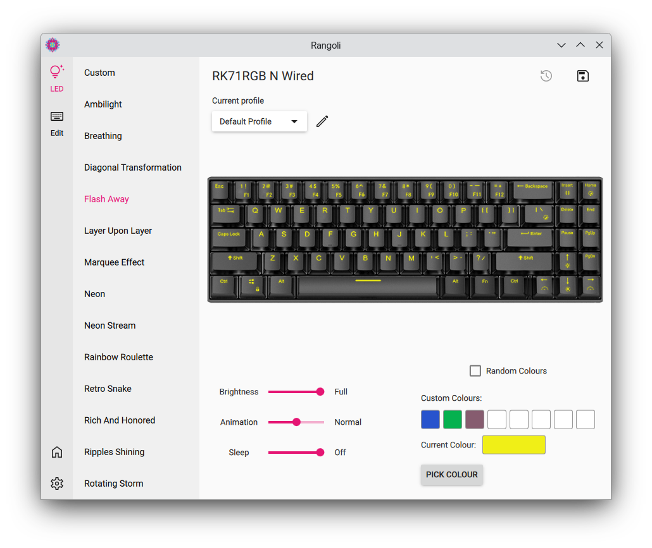Click the Esc key on keyboard
The height and width of the screenshot is (548, 652).
click(221, 190)
